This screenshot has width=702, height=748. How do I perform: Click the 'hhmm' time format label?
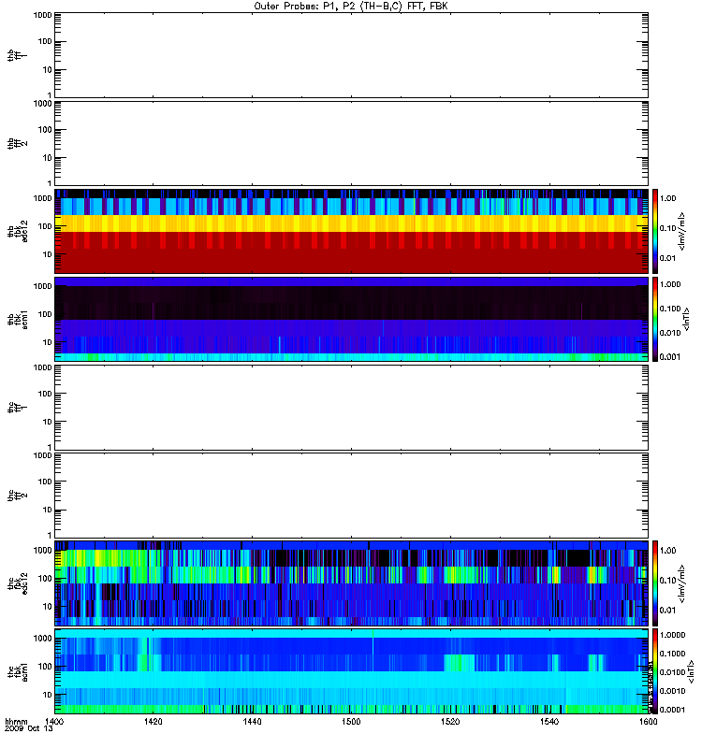tap(16, 721)
